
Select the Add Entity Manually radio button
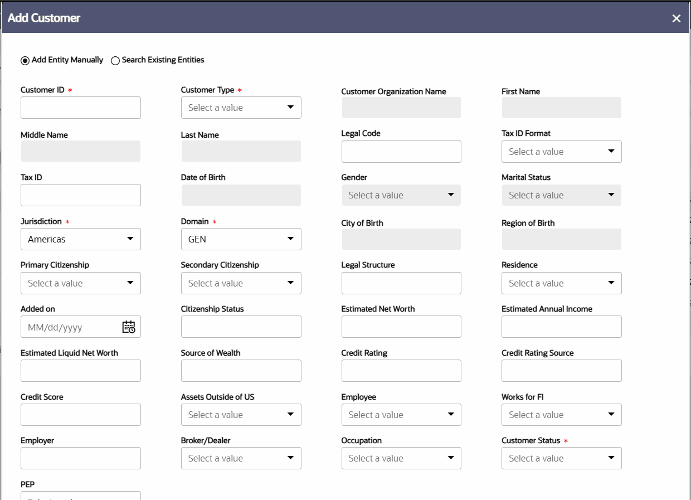click(25, 61)
